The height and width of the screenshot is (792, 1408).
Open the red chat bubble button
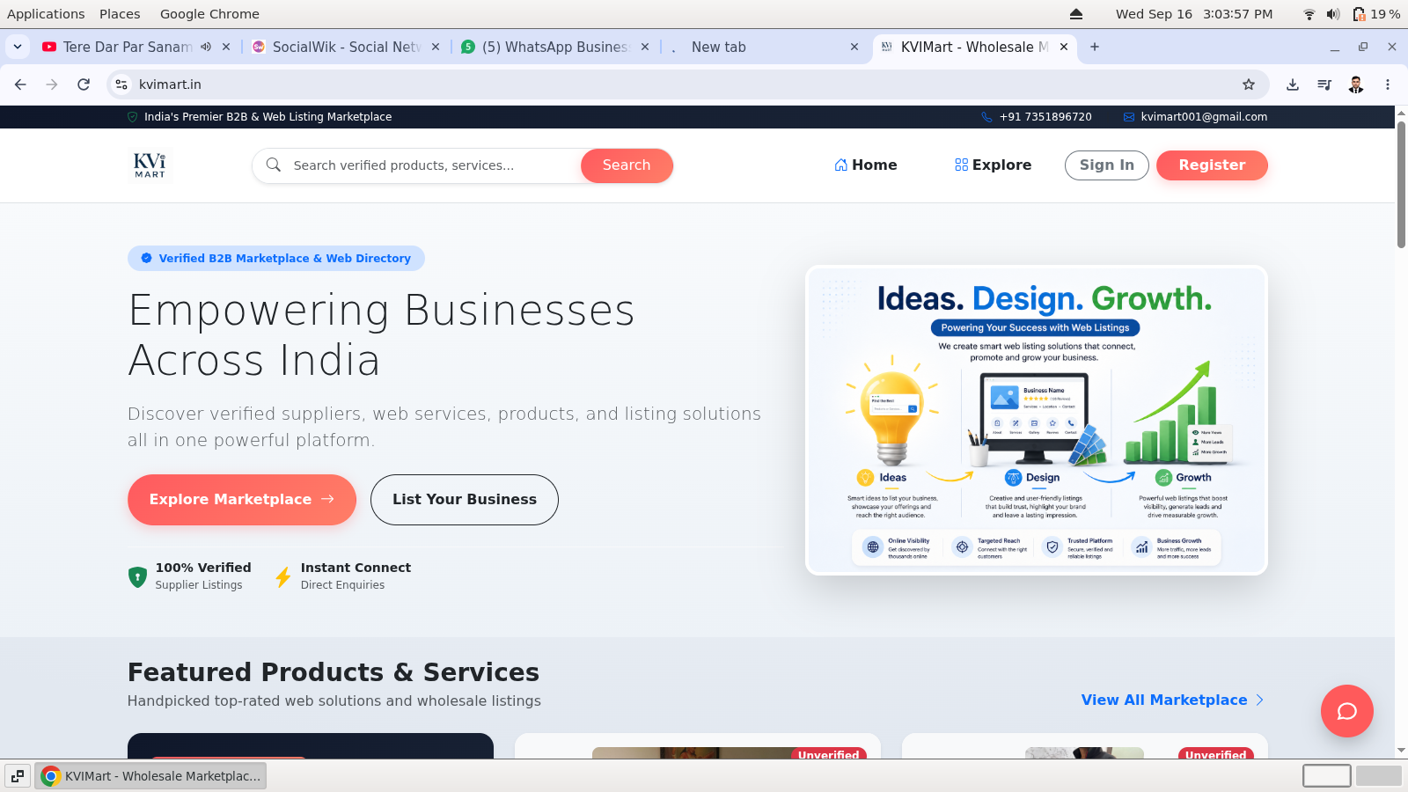(1347, 711)
